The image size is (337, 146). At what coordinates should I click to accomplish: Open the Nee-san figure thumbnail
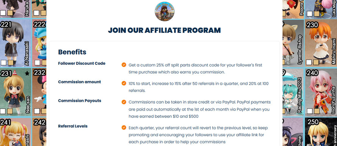click(x=16, y=92)
